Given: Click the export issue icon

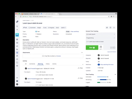Looking at the screenshot, I should pos(110,28).
